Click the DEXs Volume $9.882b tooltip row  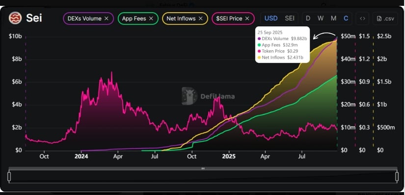(282, 39)
